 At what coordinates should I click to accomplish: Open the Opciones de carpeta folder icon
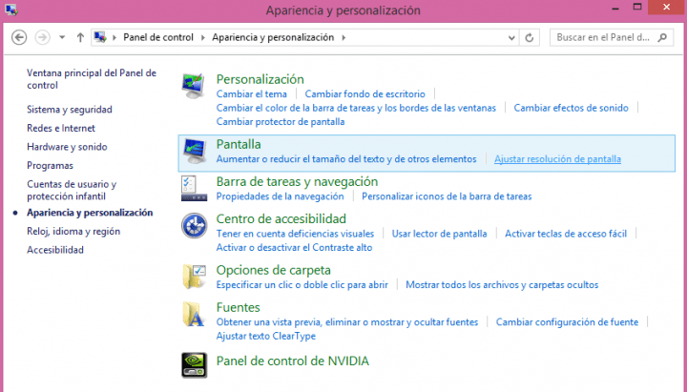[x=194, y=277]
